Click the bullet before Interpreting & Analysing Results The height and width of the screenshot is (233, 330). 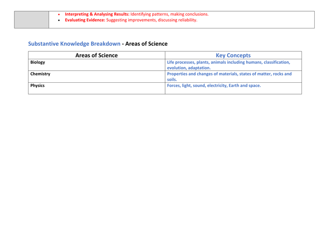59,14
